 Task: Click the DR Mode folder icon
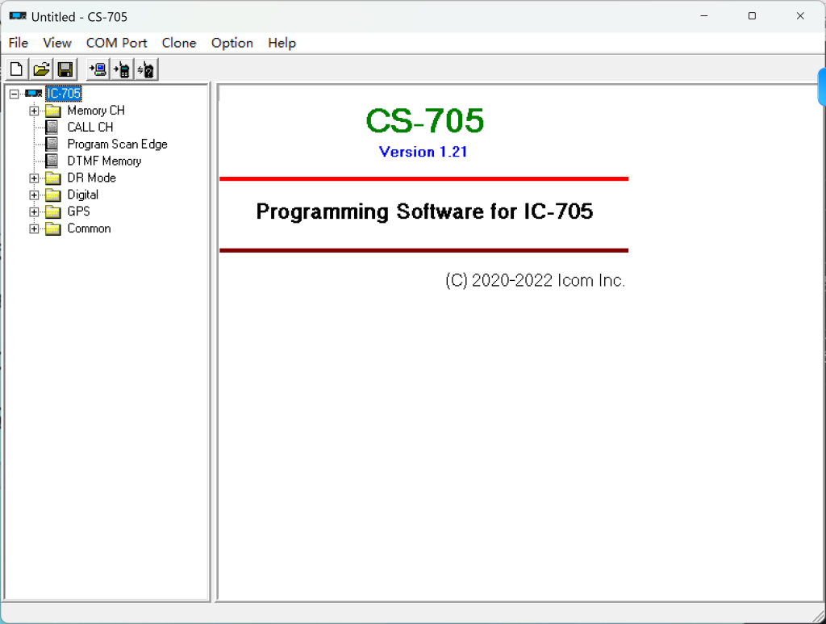pos(52,178)
